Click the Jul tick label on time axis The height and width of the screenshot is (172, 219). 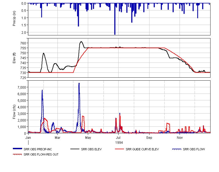(118, 137)
